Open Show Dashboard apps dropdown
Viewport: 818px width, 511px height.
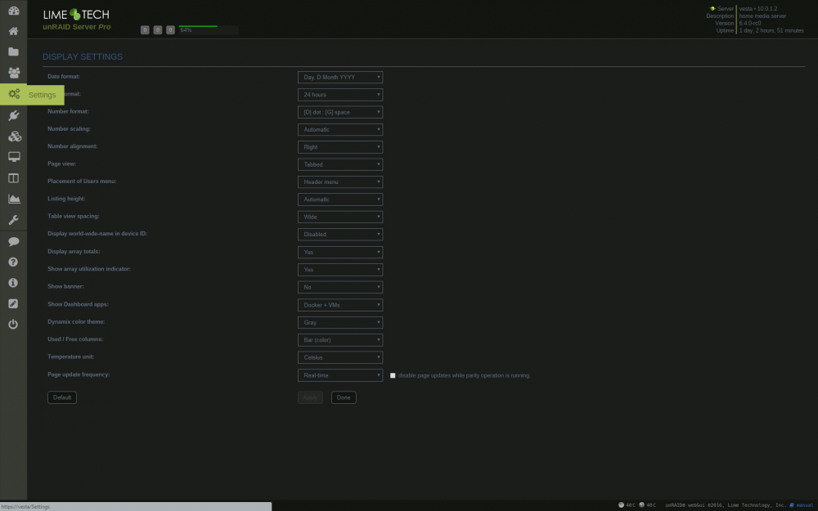340,305
